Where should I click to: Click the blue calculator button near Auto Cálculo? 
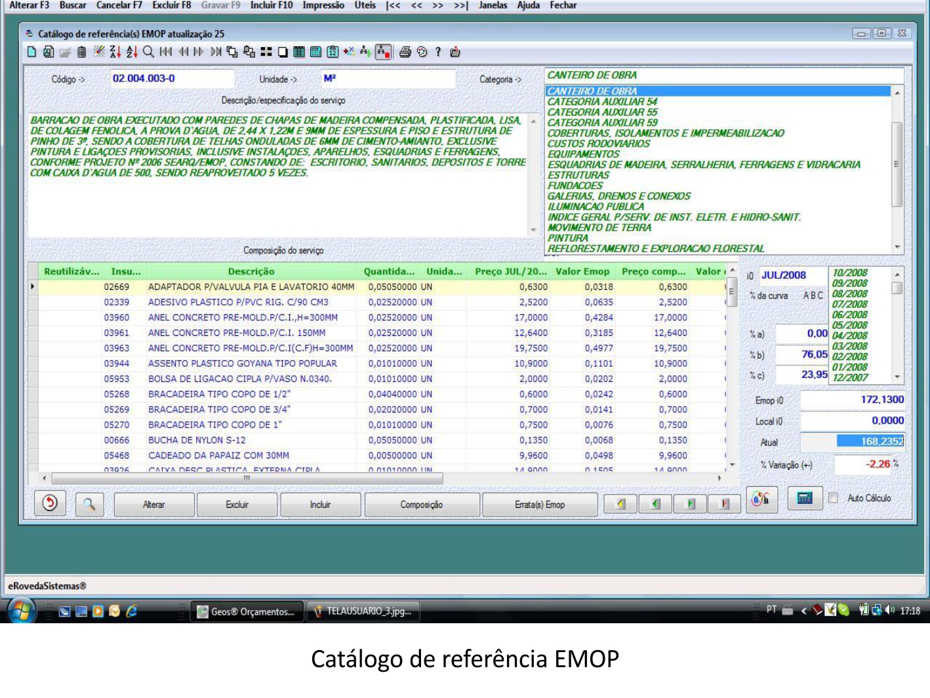tap(805, 499)
